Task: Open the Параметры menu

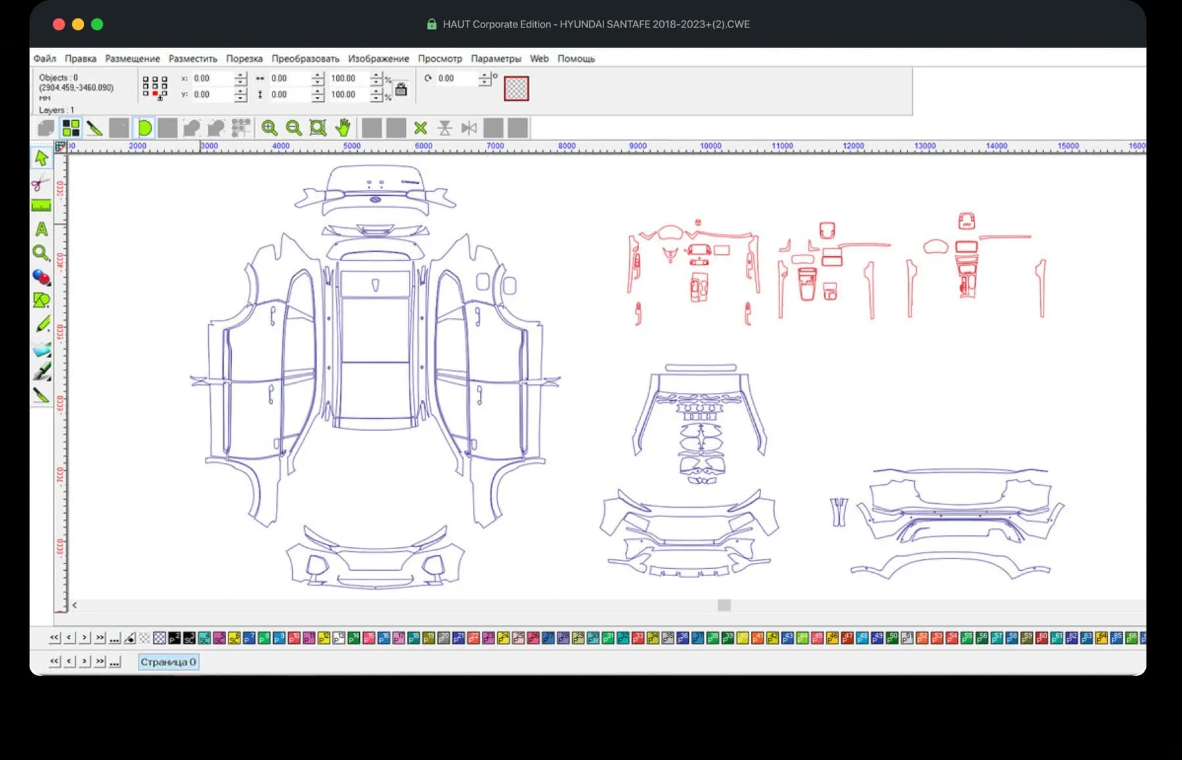Action: coord(496,58)
